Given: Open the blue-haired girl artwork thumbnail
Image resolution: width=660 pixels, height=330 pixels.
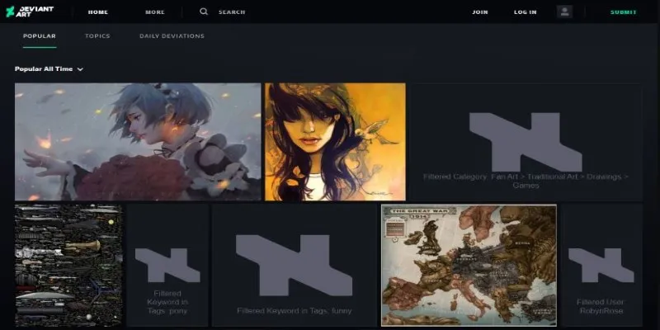Looking at the screenshot, I should click(x=138, y=141).
